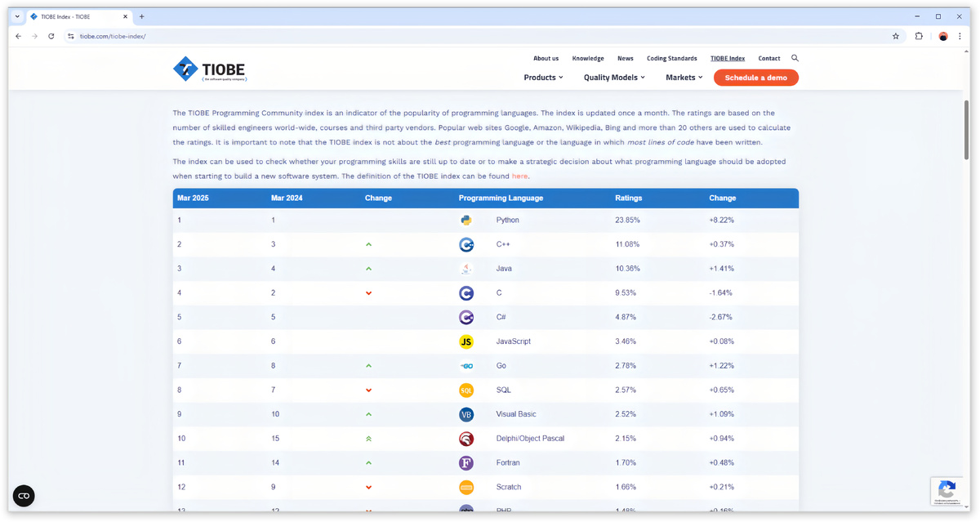
Task: Click the Delphi/Object Pascal icon
Action: click(466, 439)
